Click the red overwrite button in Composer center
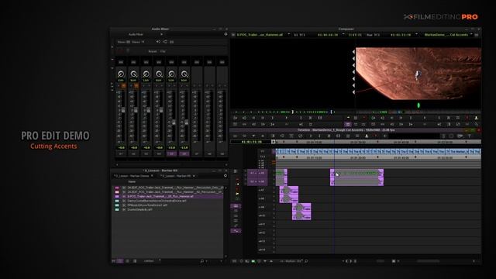This screenshot has width=496, height=279. [364, 118]
